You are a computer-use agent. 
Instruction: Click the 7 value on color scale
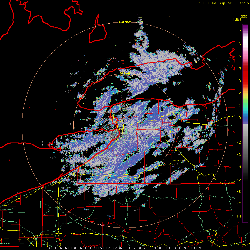pos(240,31)
